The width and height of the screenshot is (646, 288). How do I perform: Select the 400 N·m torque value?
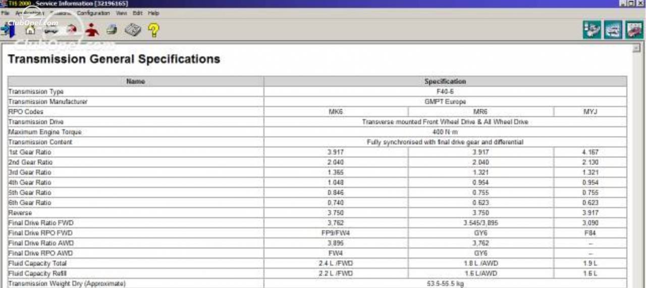[x=445, y=132]
